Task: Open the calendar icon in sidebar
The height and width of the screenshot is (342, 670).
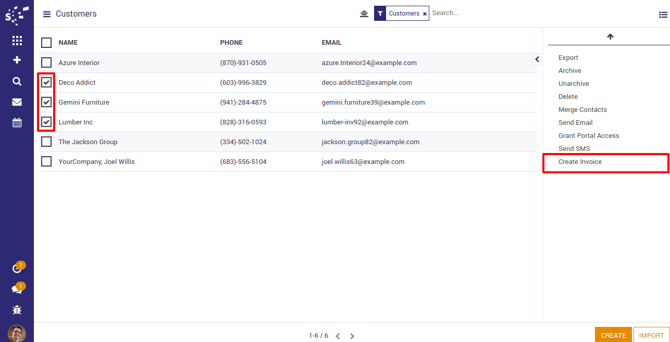Action: pos(17,123)
